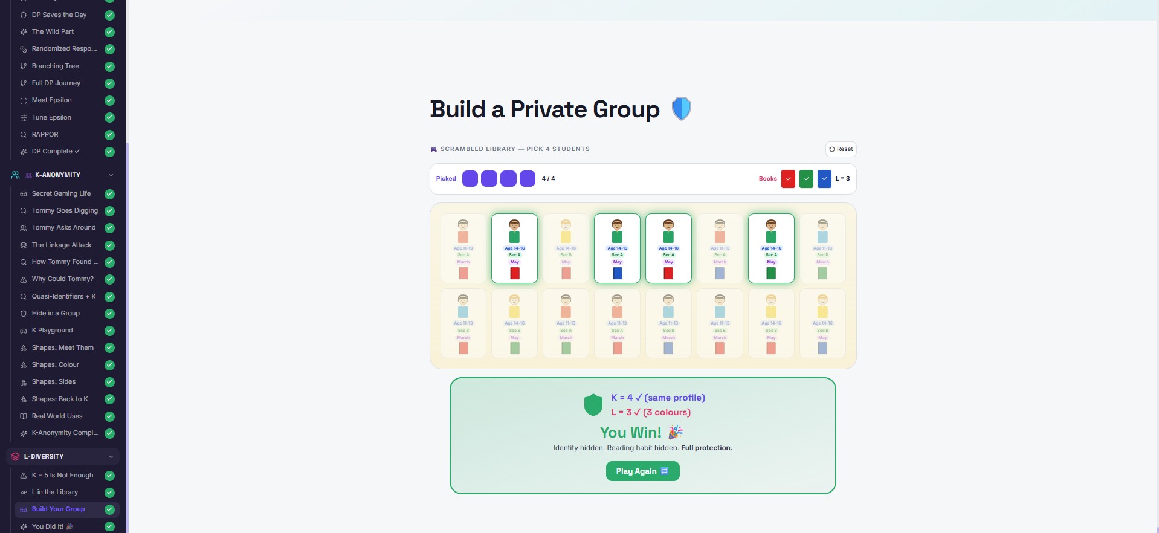Toggle the green book checkbox
Viewport: 1159px width, 533px height.
tap(806, 179)
